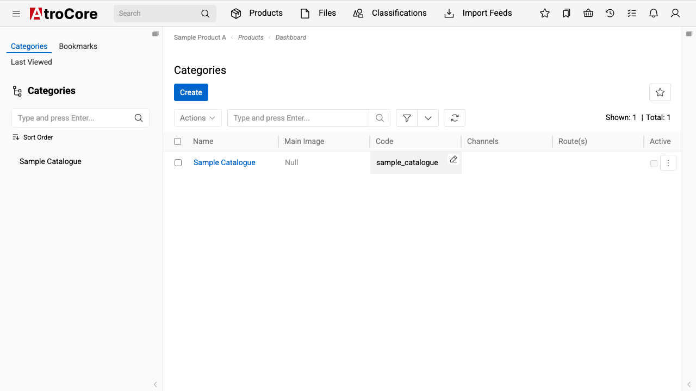
Task: Open Import Feeds from top navigation
Action: 478,13
